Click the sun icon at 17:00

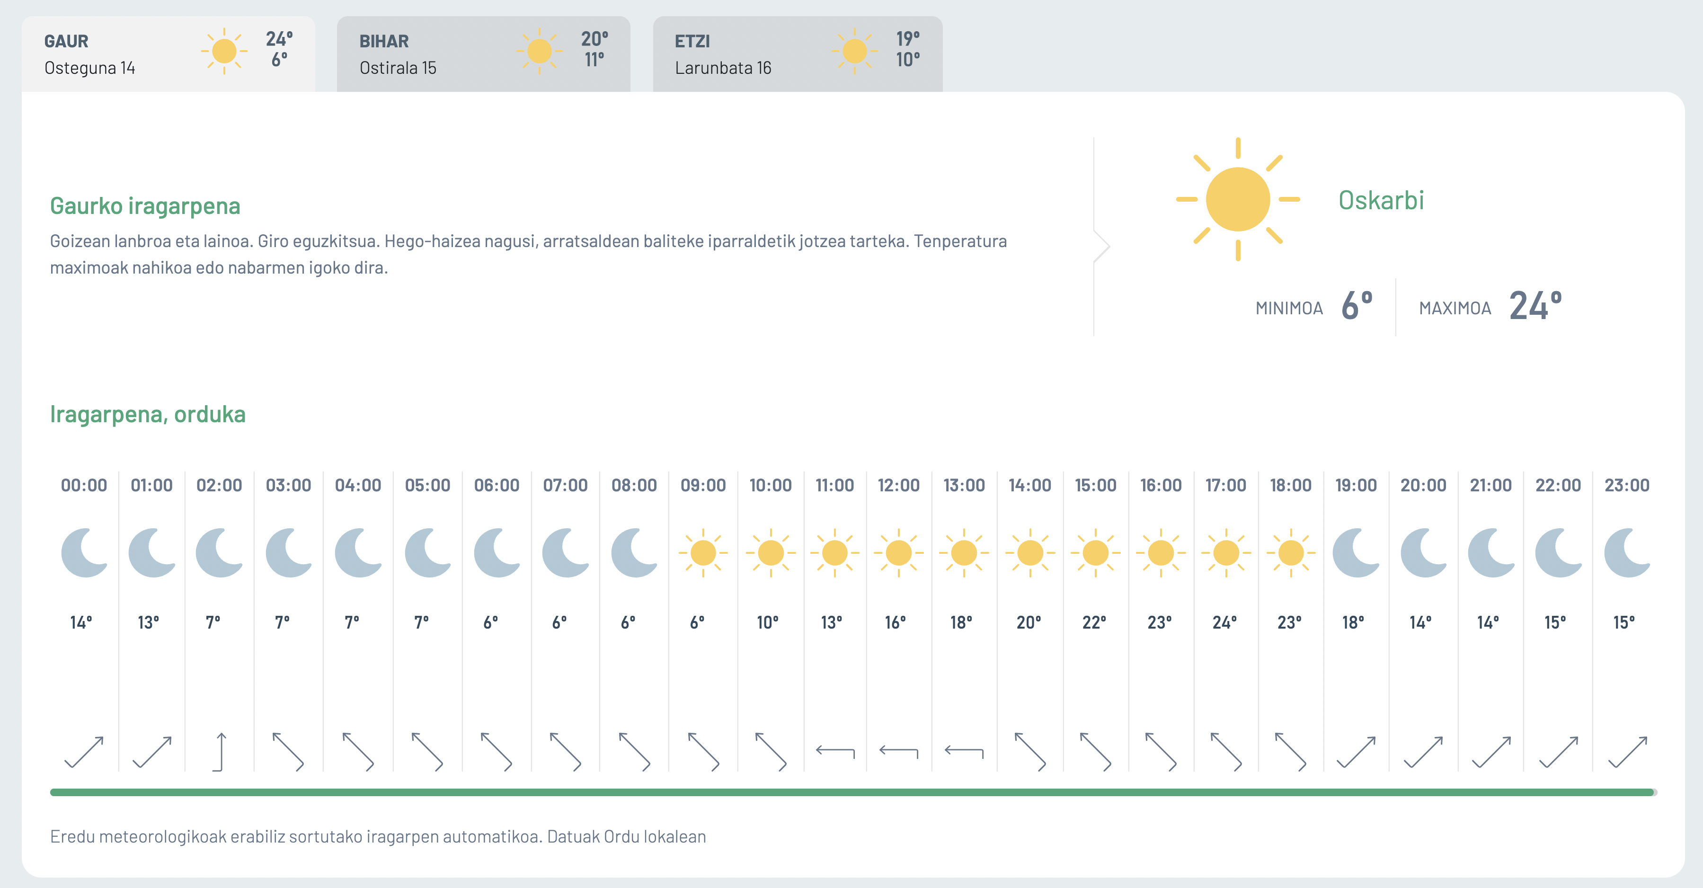(1226, 553)
